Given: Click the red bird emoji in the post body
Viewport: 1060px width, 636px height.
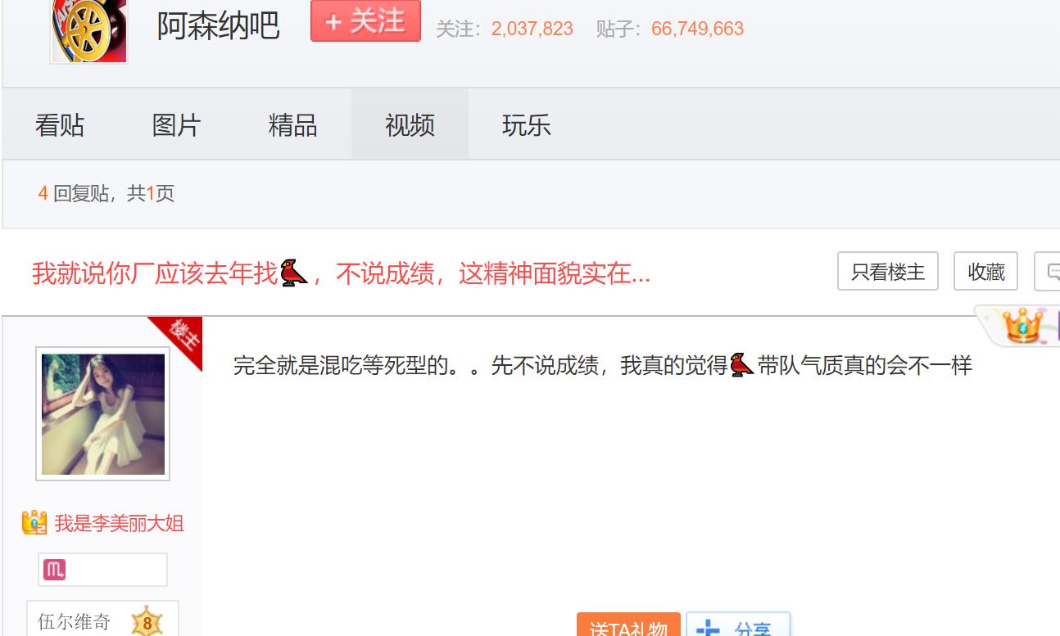Looking at the screenshot, I should 741,364.
